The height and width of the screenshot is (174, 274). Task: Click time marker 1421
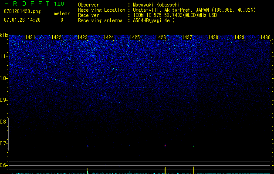click(30, 37)
